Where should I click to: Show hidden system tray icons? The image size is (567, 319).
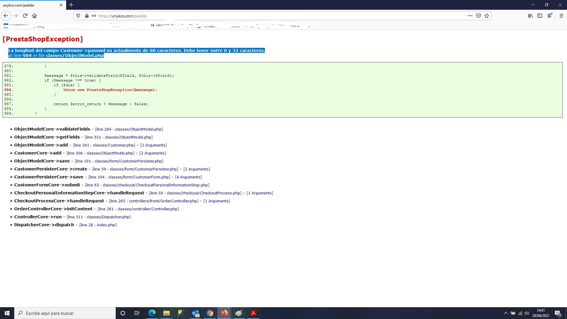click(506, 313)
